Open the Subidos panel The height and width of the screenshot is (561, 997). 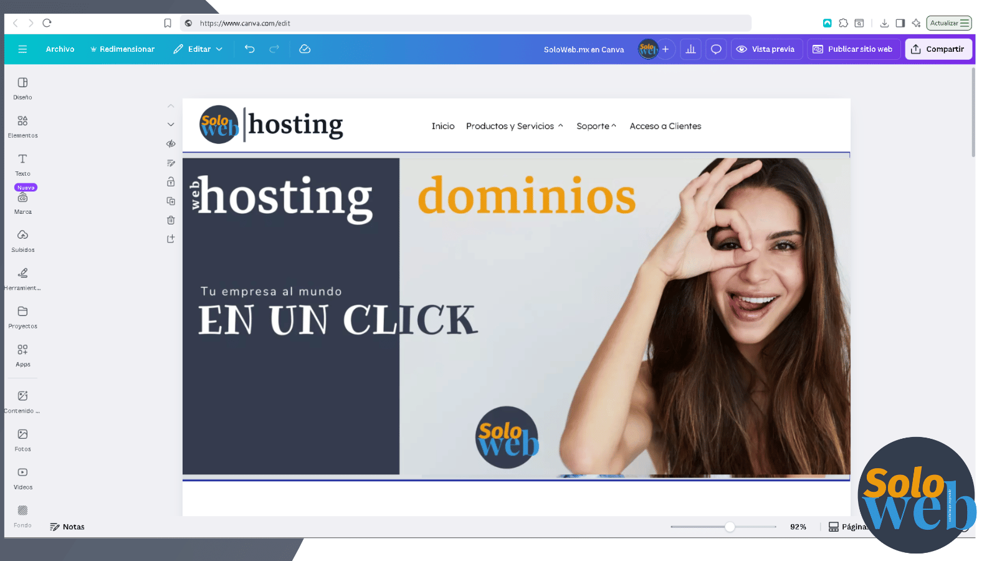pos(22,240)
